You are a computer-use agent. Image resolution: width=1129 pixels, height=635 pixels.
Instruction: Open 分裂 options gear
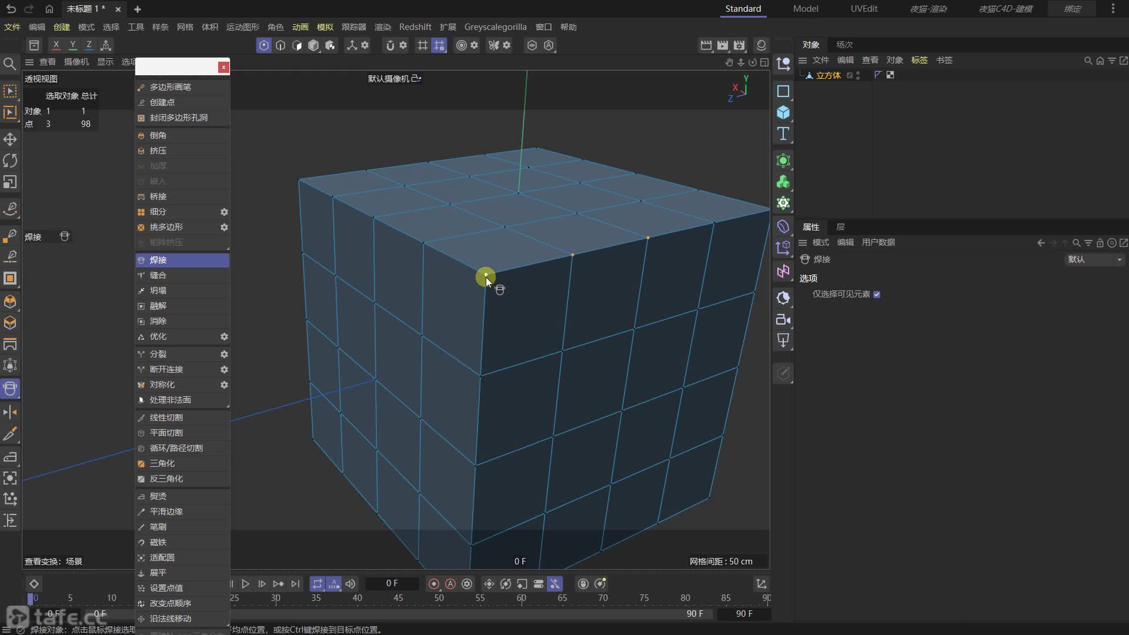(x=224, y=354)
